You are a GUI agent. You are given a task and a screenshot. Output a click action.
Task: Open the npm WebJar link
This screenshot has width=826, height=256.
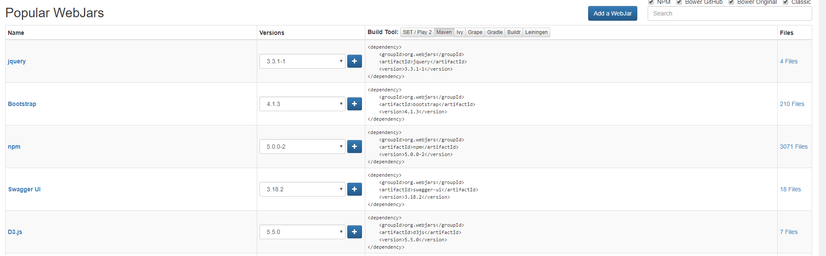point(14,147)
